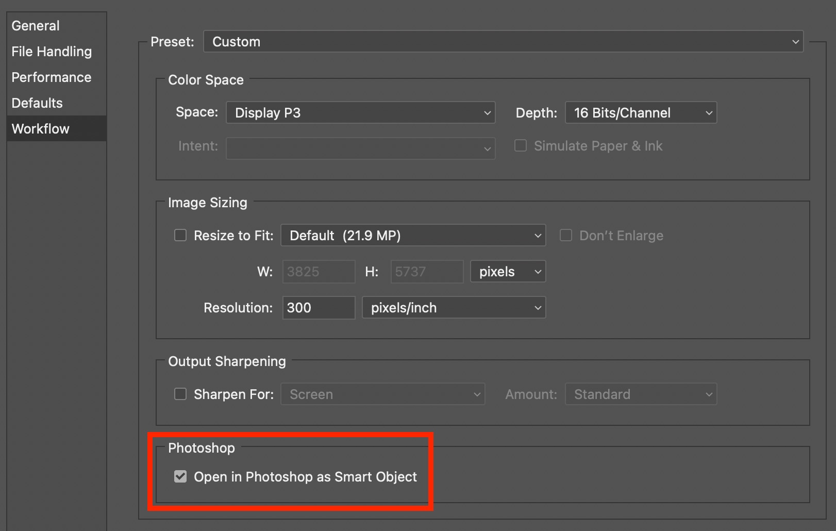Viewport: 836px width, 531px height.
Task: Select File Handling in sidebar
Action: click(52, 52)
